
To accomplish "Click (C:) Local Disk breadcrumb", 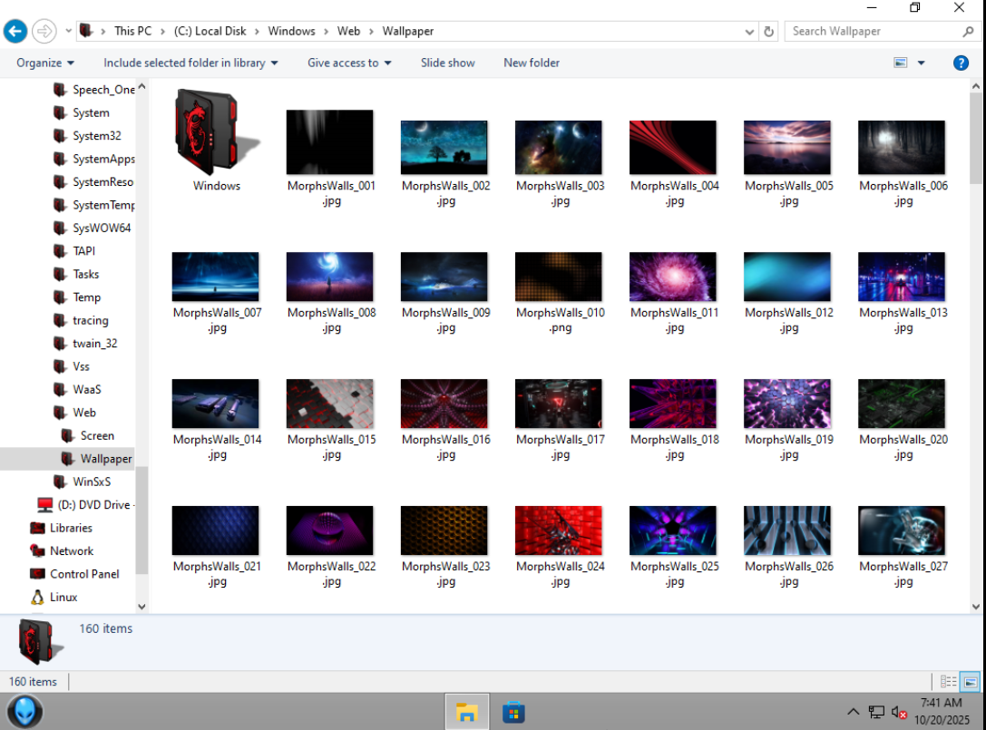I will tap(210, 31).
